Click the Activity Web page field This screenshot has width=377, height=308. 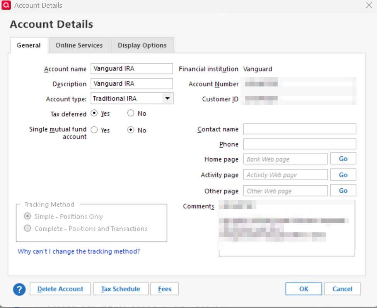tap(285, 175)
